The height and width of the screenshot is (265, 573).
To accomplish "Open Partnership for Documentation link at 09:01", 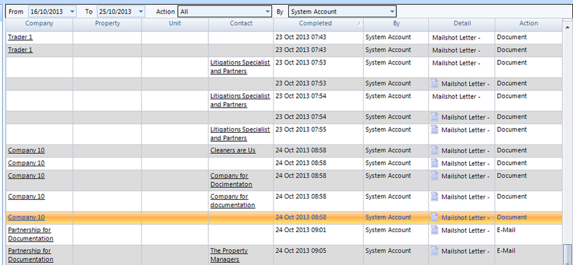I will (x=30, y=234).
